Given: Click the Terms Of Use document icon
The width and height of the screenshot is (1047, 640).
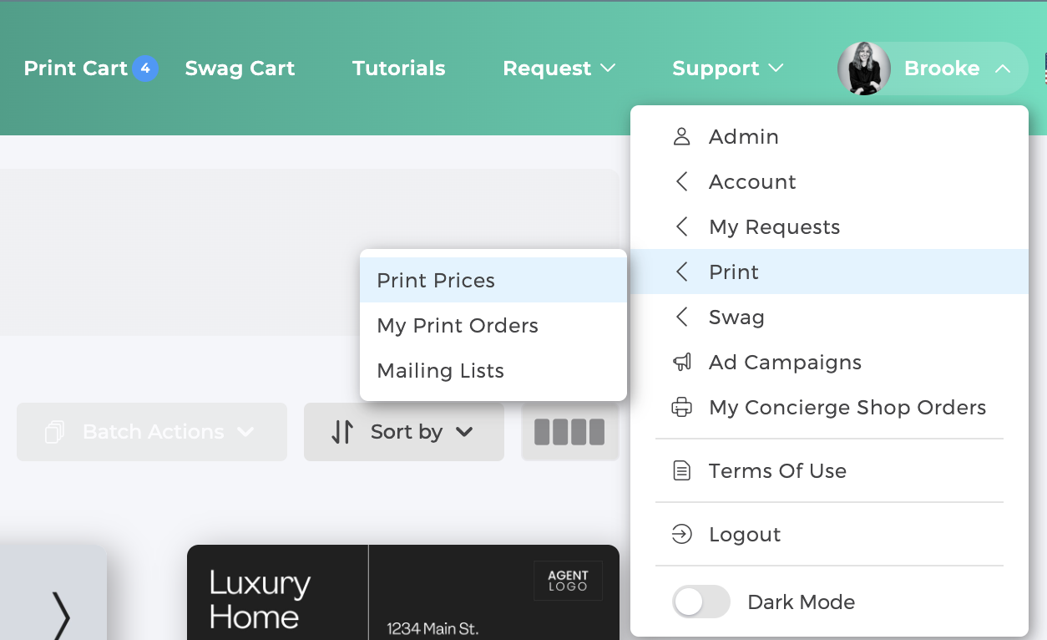Looking at the screenshot, I should point(682,471).
